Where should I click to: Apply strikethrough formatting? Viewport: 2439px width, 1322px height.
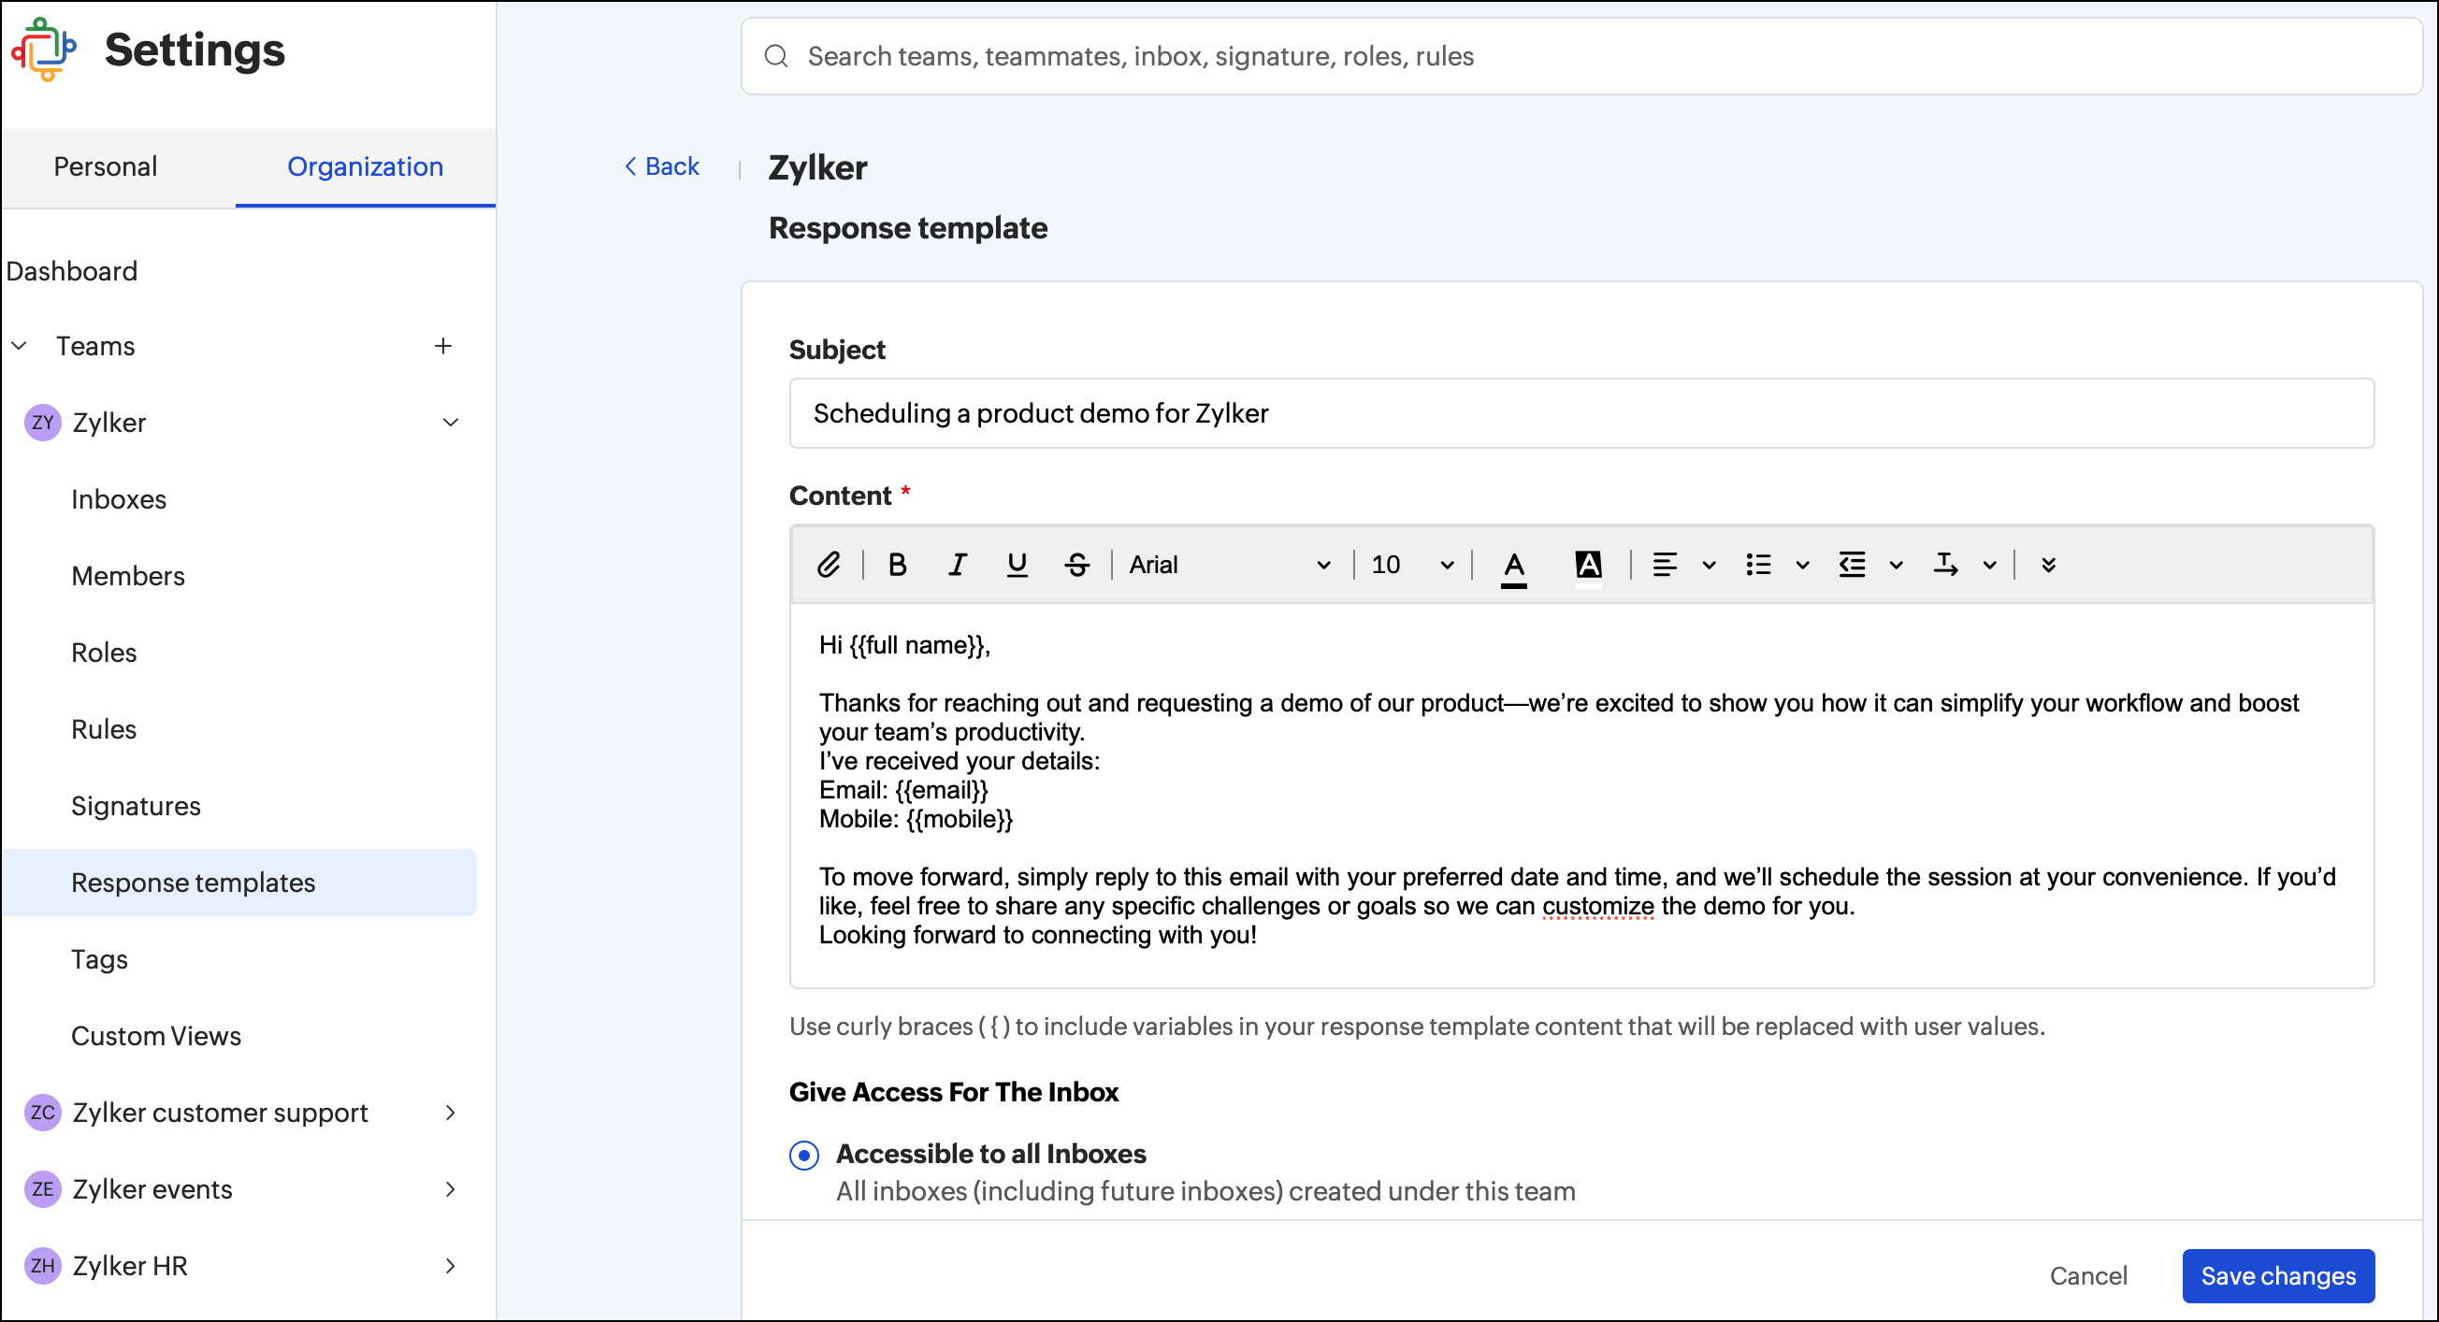(1076, 564)
